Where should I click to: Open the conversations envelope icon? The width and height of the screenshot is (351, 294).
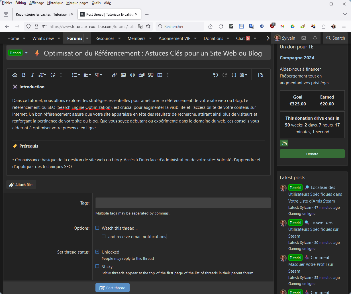[304, 38]
